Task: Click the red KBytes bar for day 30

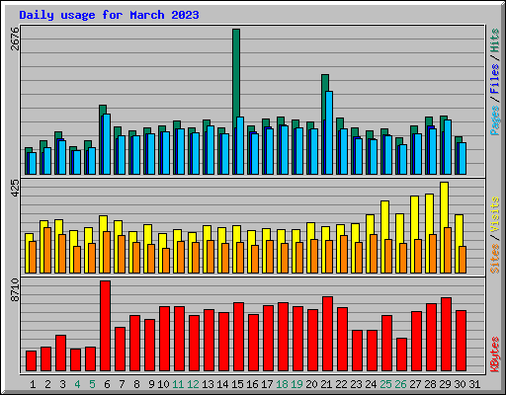Action: (461, 341)
